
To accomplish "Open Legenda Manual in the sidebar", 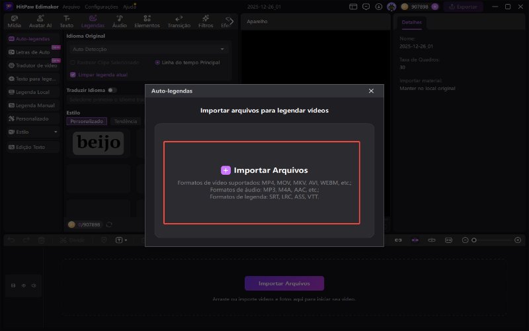I will point(32,105).
